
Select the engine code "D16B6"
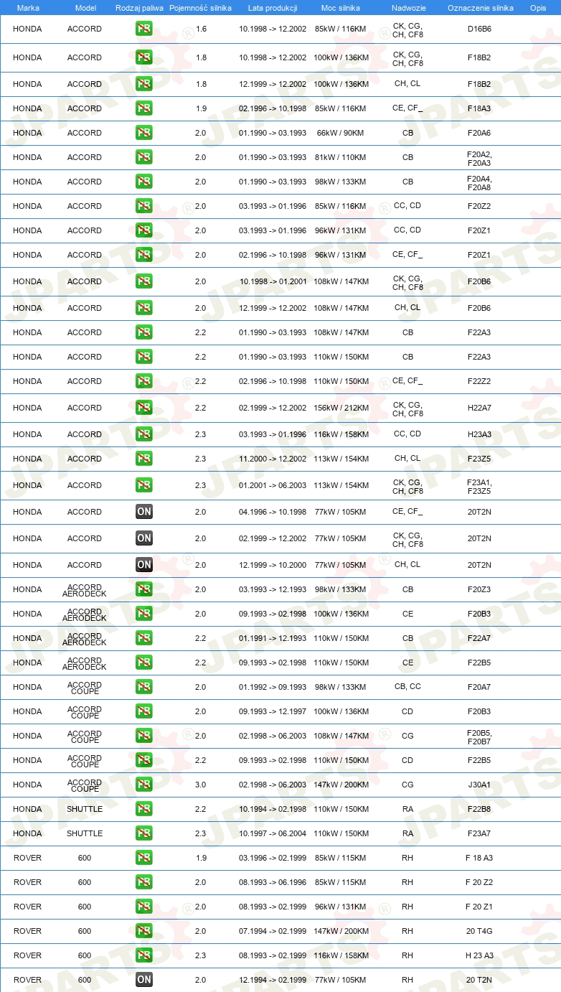pyautogui.click(x=479, y=29)
